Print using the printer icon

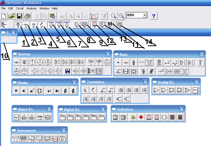click(28, 16)
